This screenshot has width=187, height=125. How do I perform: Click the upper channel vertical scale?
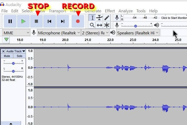click(x=30, y=67)
